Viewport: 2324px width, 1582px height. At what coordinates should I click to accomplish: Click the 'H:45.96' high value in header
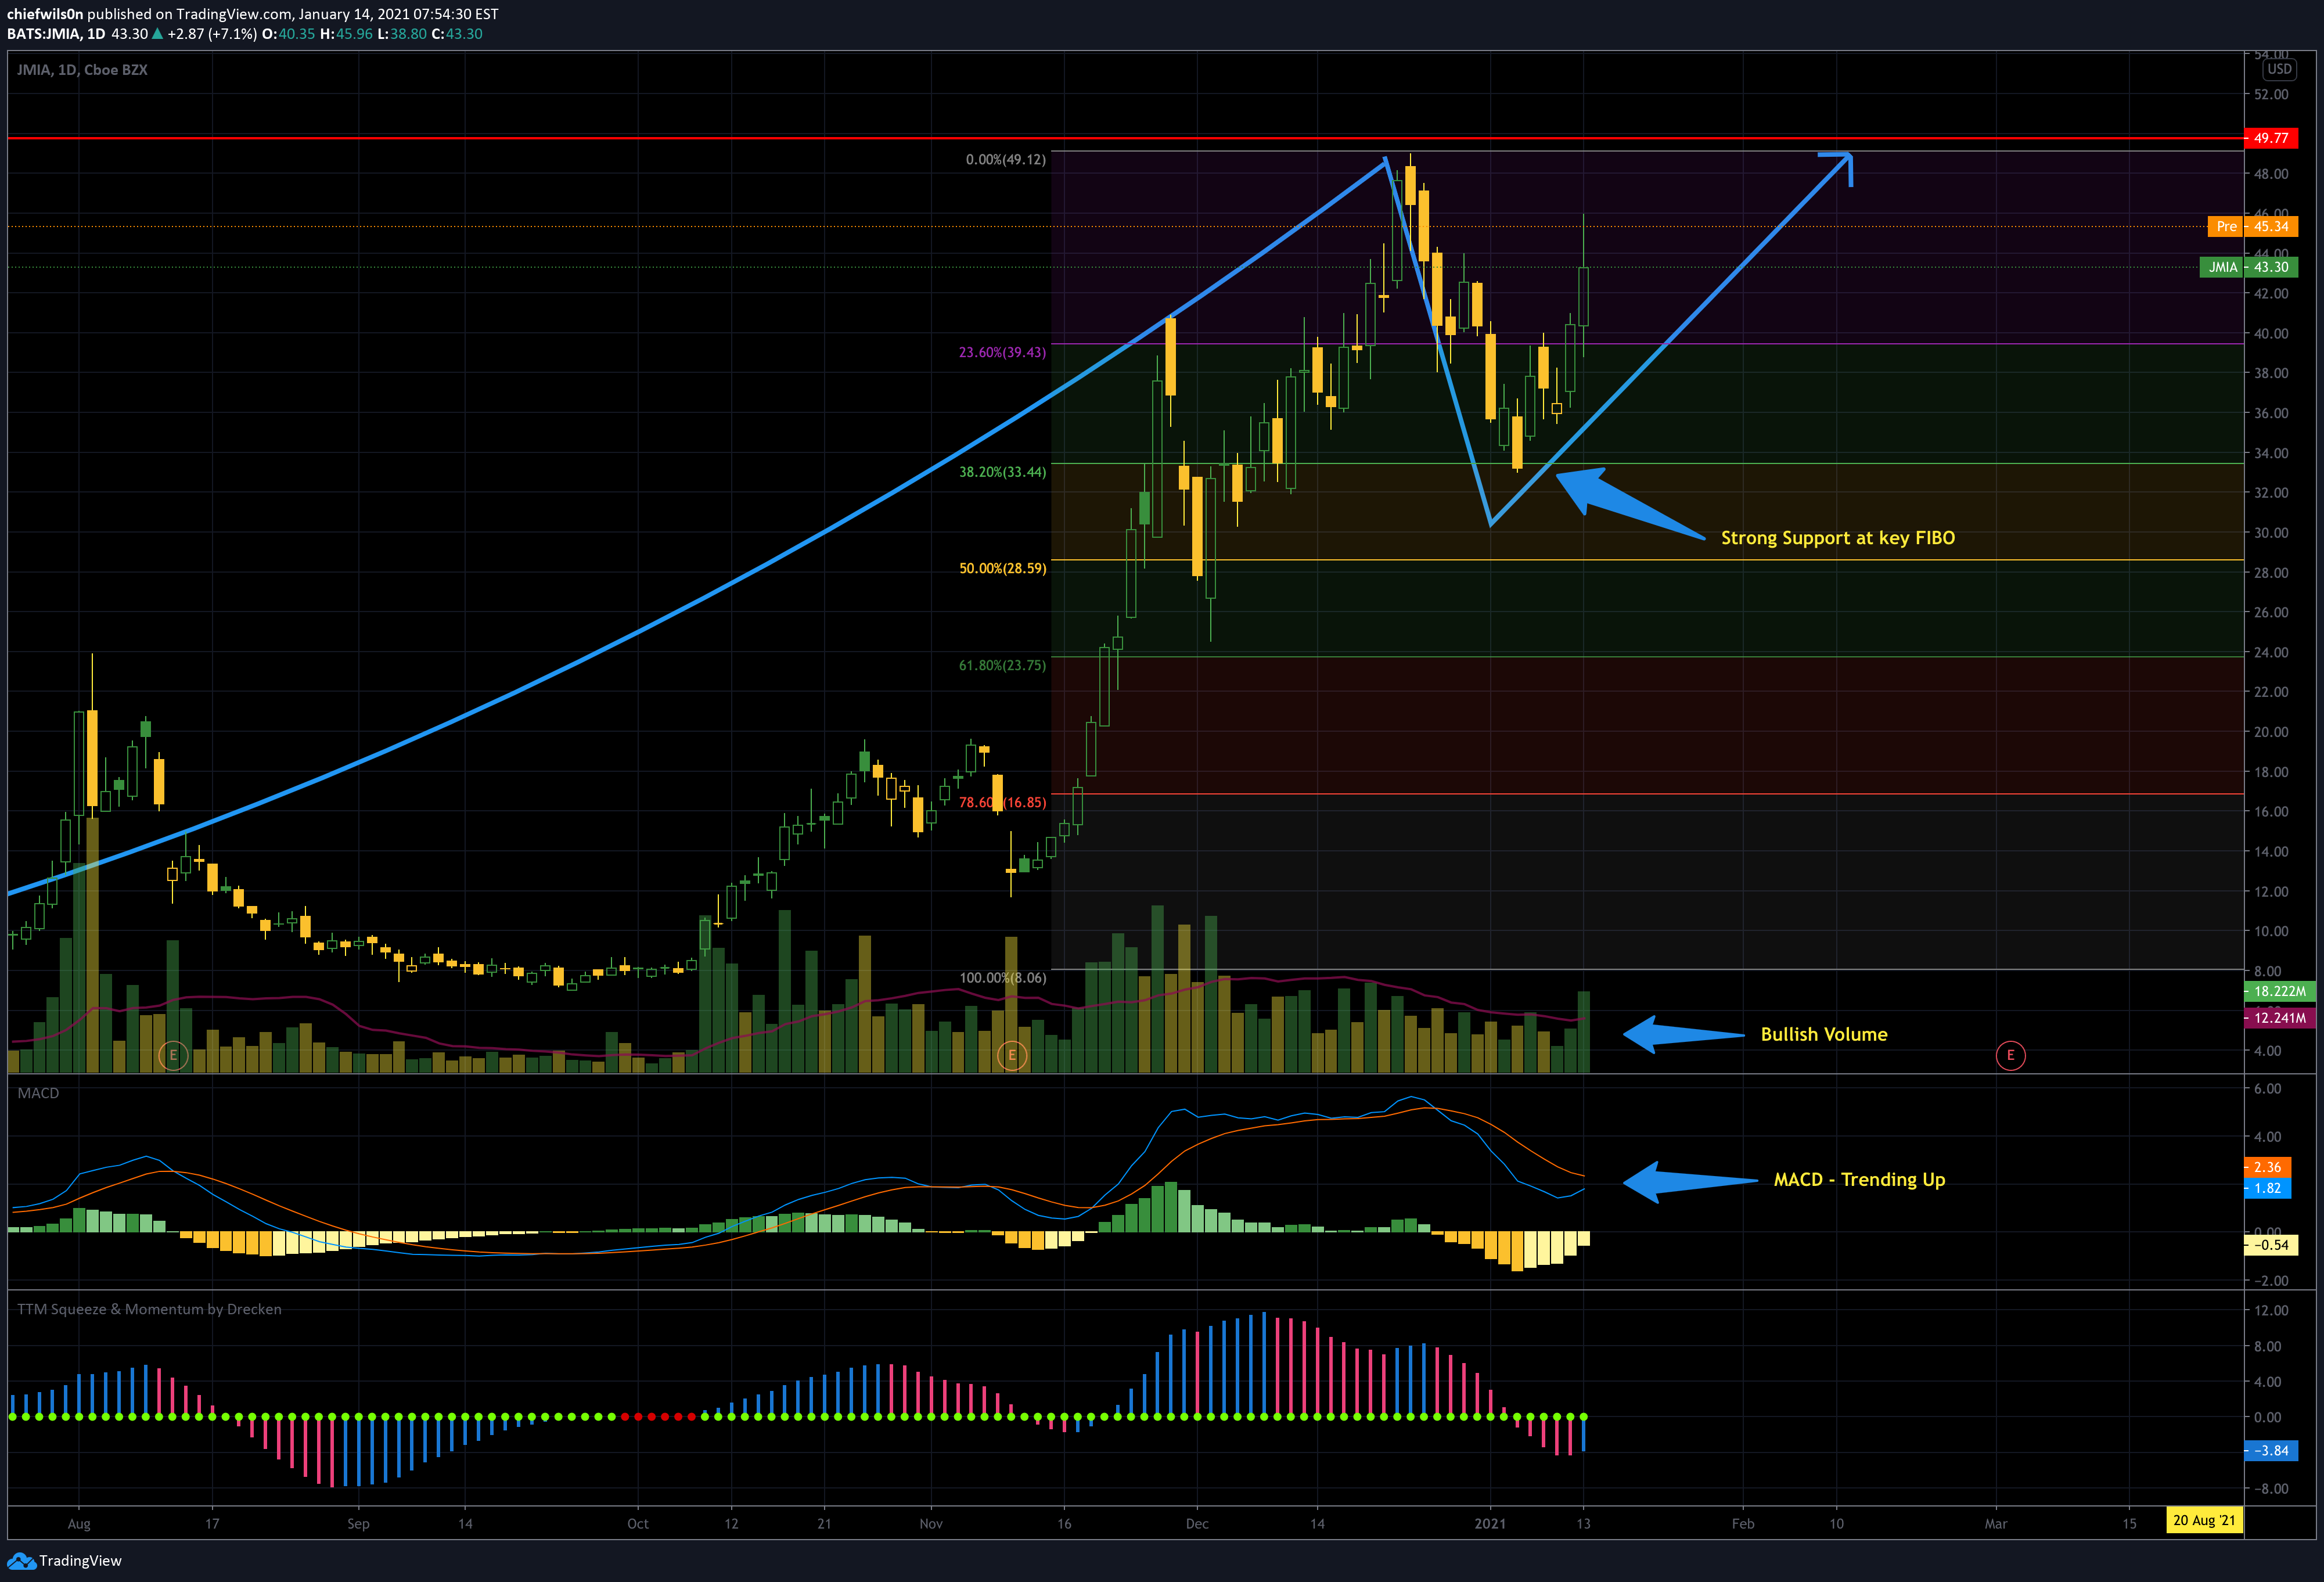[x=346, y=34]
